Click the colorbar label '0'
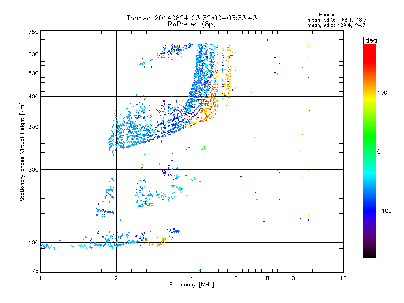 coord(379,151)
